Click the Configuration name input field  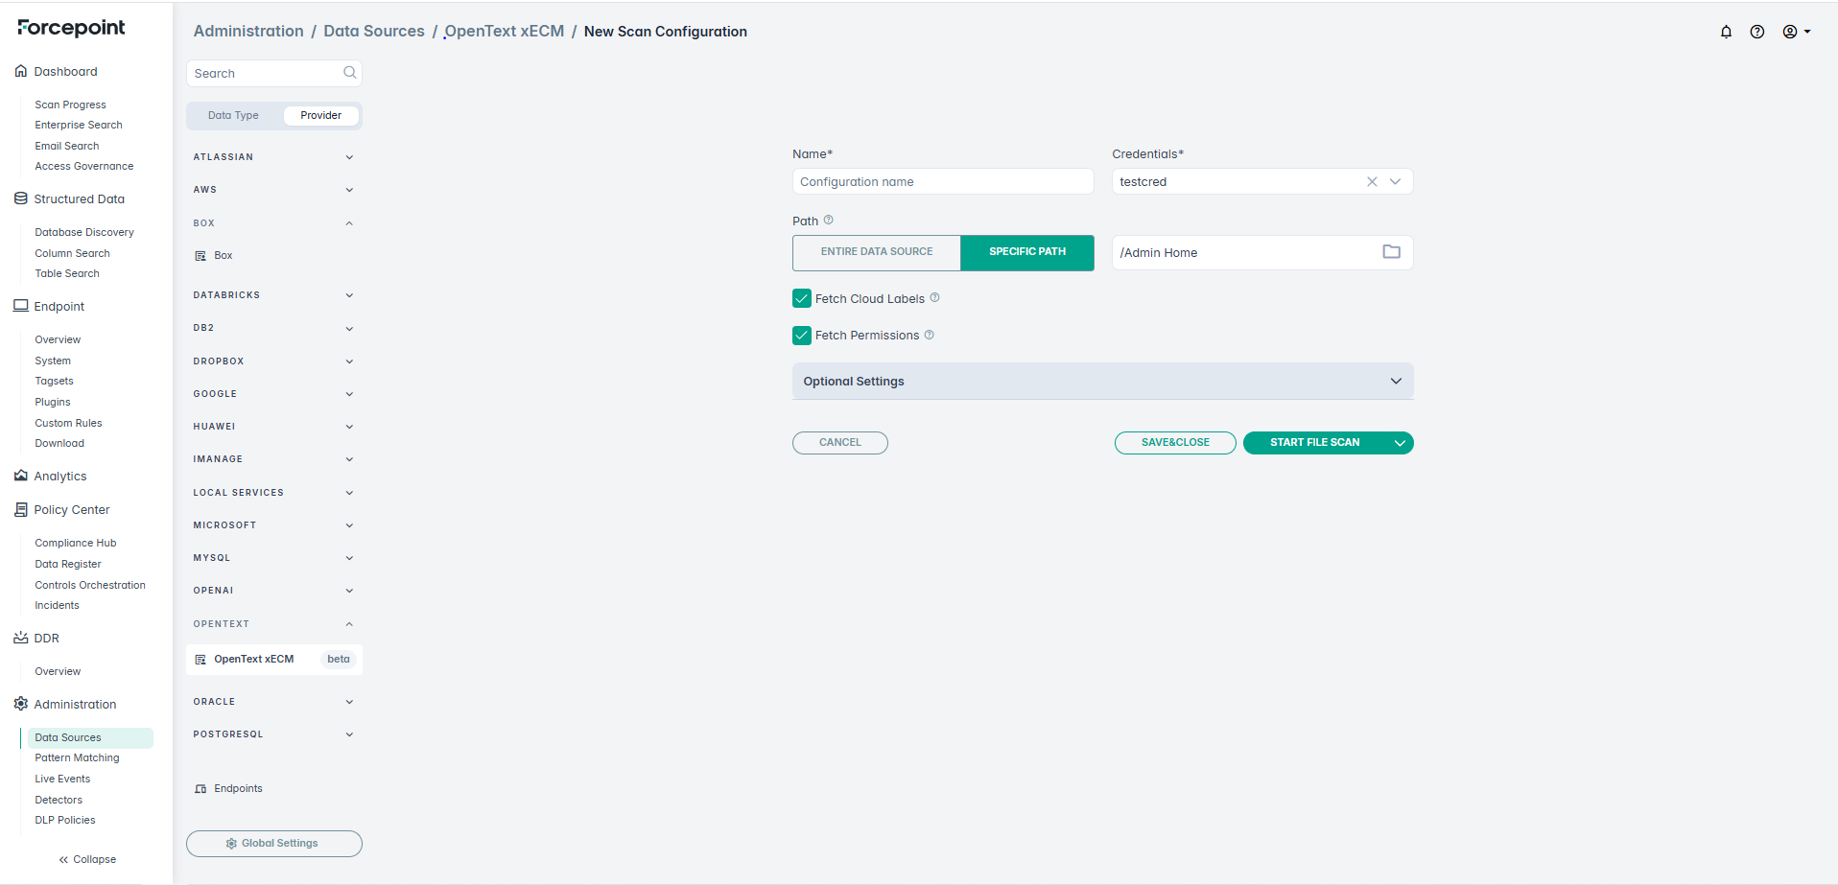[x=942, y=182]
